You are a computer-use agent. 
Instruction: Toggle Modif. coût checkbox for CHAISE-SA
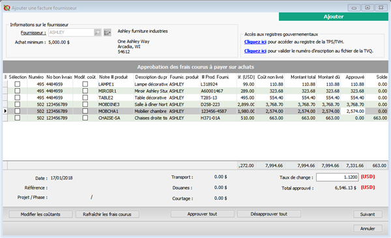click(85, 118)
